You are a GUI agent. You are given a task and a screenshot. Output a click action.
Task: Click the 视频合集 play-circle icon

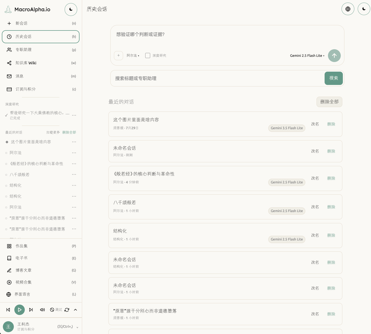click(x=9, y=282)
